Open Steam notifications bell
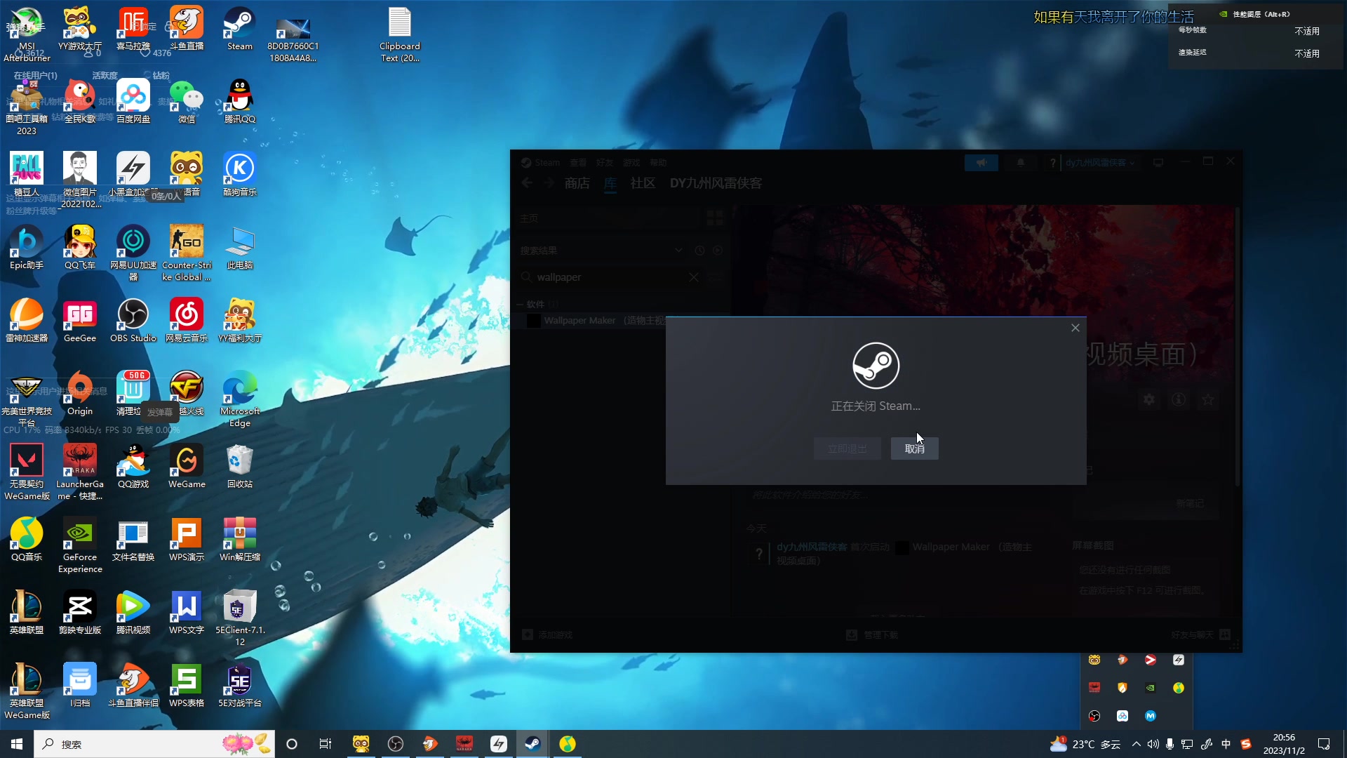Screen dimensions: 1347x758 tap(1021, 163)
